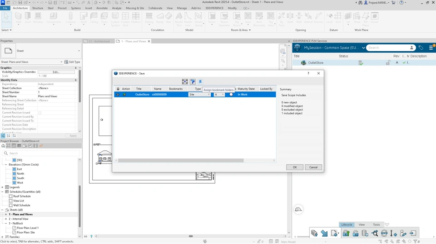Open the hamburger menu with notification badge
Viewport: 436px width, 244px height.
431,48
